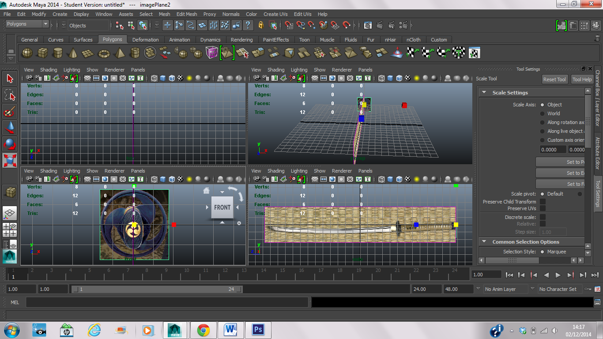
Task: Create a polygon cube from the Polygons shelf
Action: (x=42, y=53)
